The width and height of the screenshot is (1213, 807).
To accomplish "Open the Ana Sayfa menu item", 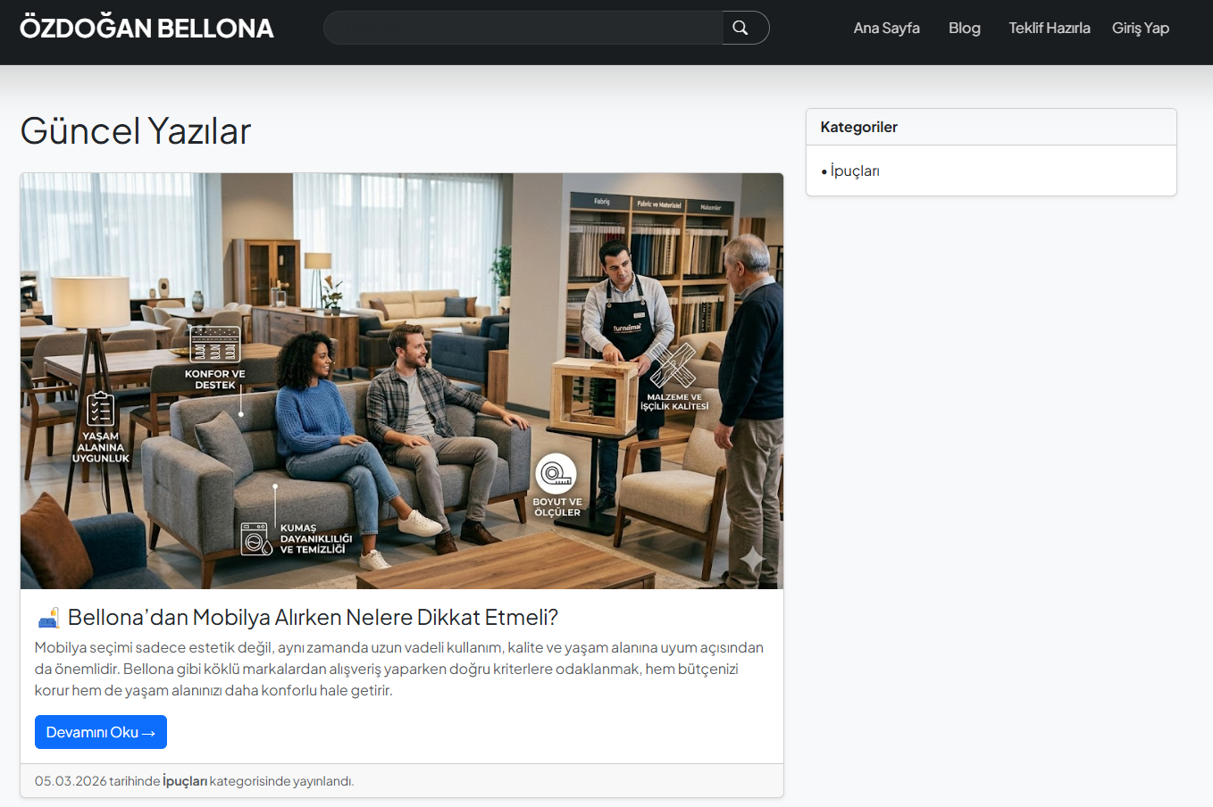I will tap(886, 28).
